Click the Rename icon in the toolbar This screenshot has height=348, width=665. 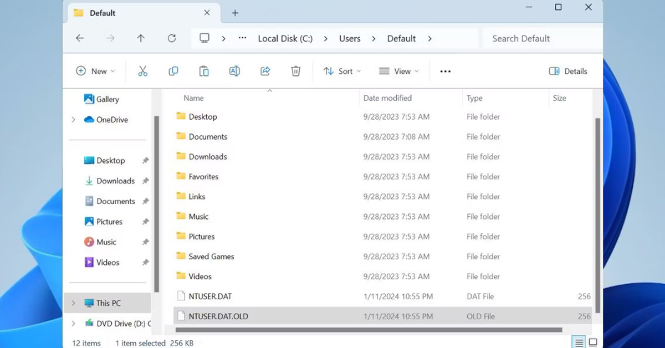point(234,71)
